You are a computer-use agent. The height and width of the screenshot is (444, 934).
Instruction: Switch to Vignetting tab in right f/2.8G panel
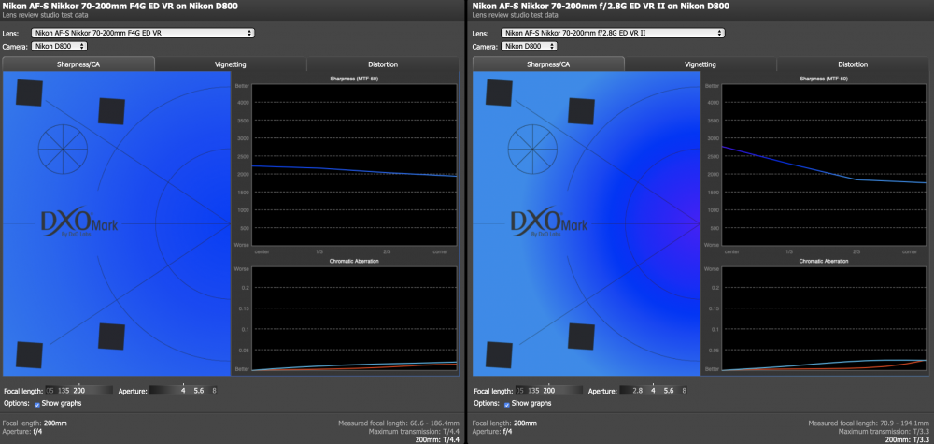click(x=700, y=64)
